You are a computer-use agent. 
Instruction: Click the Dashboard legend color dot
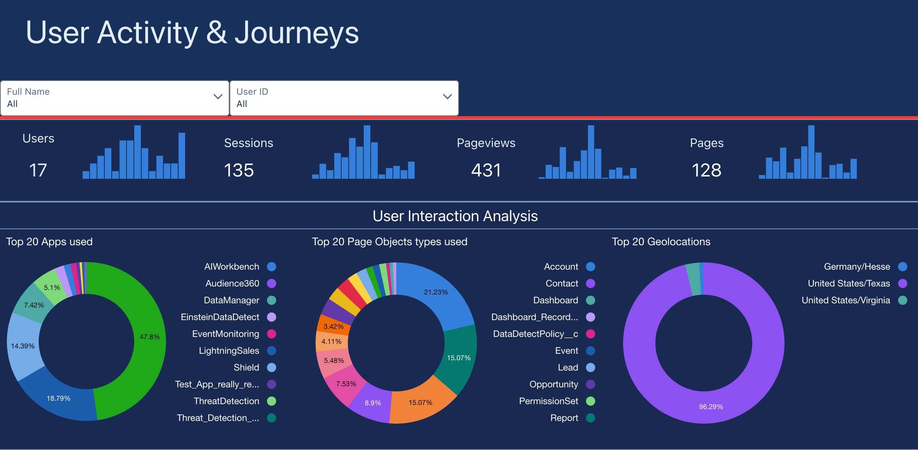point(591,300)
